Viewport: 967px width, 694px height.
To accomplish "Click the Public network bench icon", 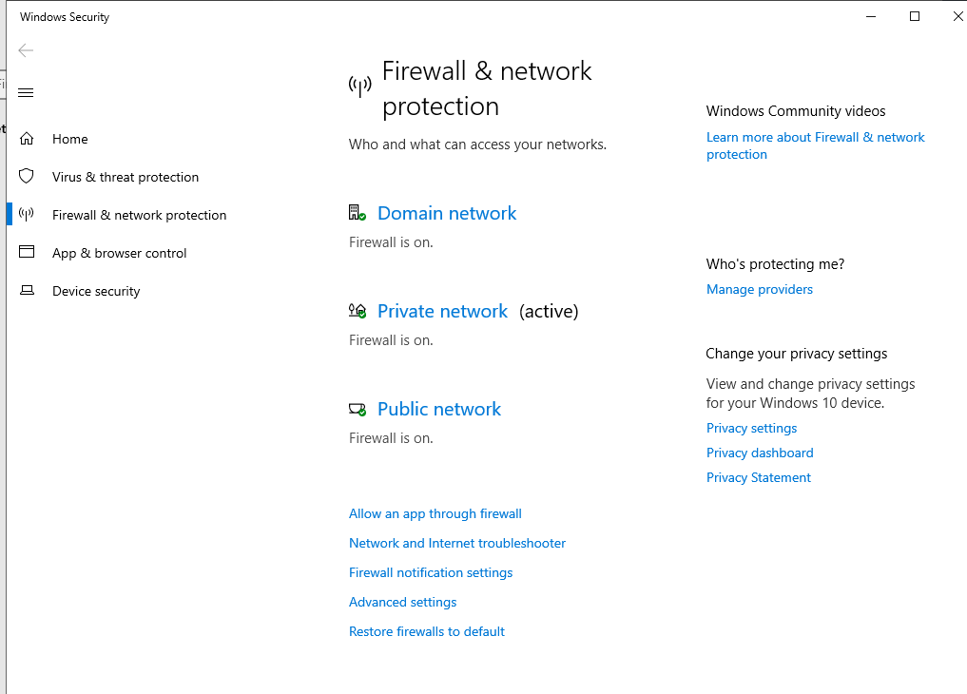I will coord(358,409).
